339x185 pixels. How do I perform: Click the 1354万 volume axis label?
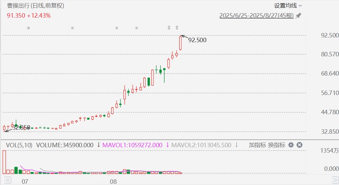click(x=330, y=150)
